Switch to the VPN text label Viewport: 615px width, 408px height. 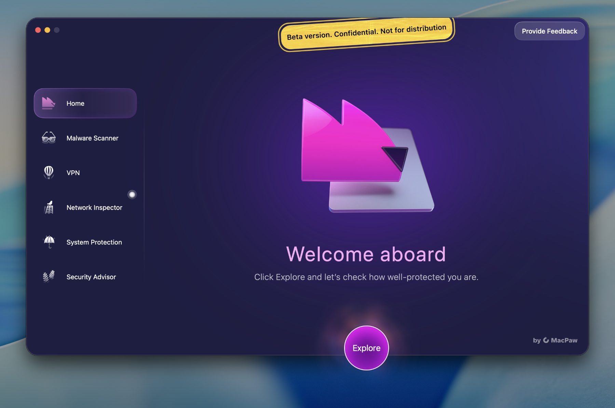[x=73, y=173]
